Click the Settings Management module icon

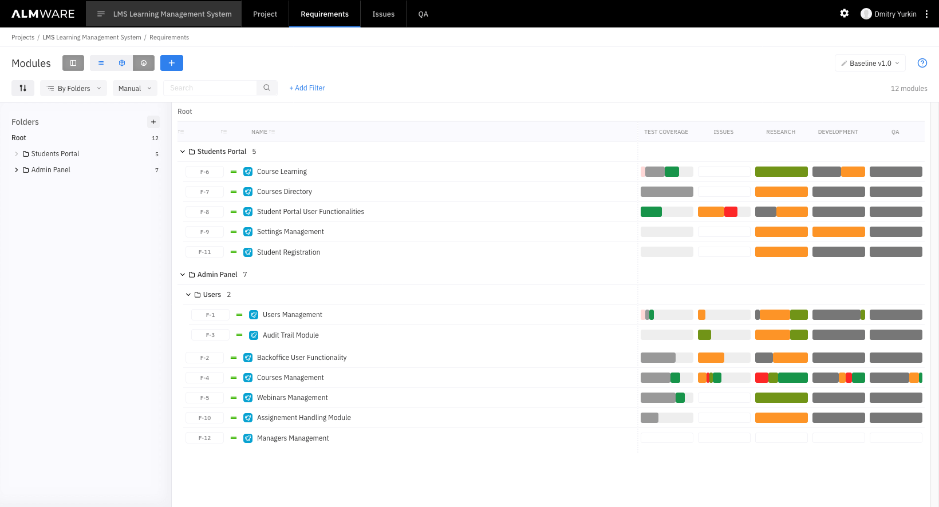point(248,232)
